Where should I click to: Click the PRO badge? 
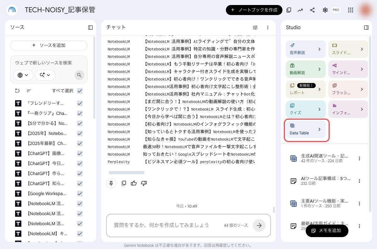click(336, 10)
